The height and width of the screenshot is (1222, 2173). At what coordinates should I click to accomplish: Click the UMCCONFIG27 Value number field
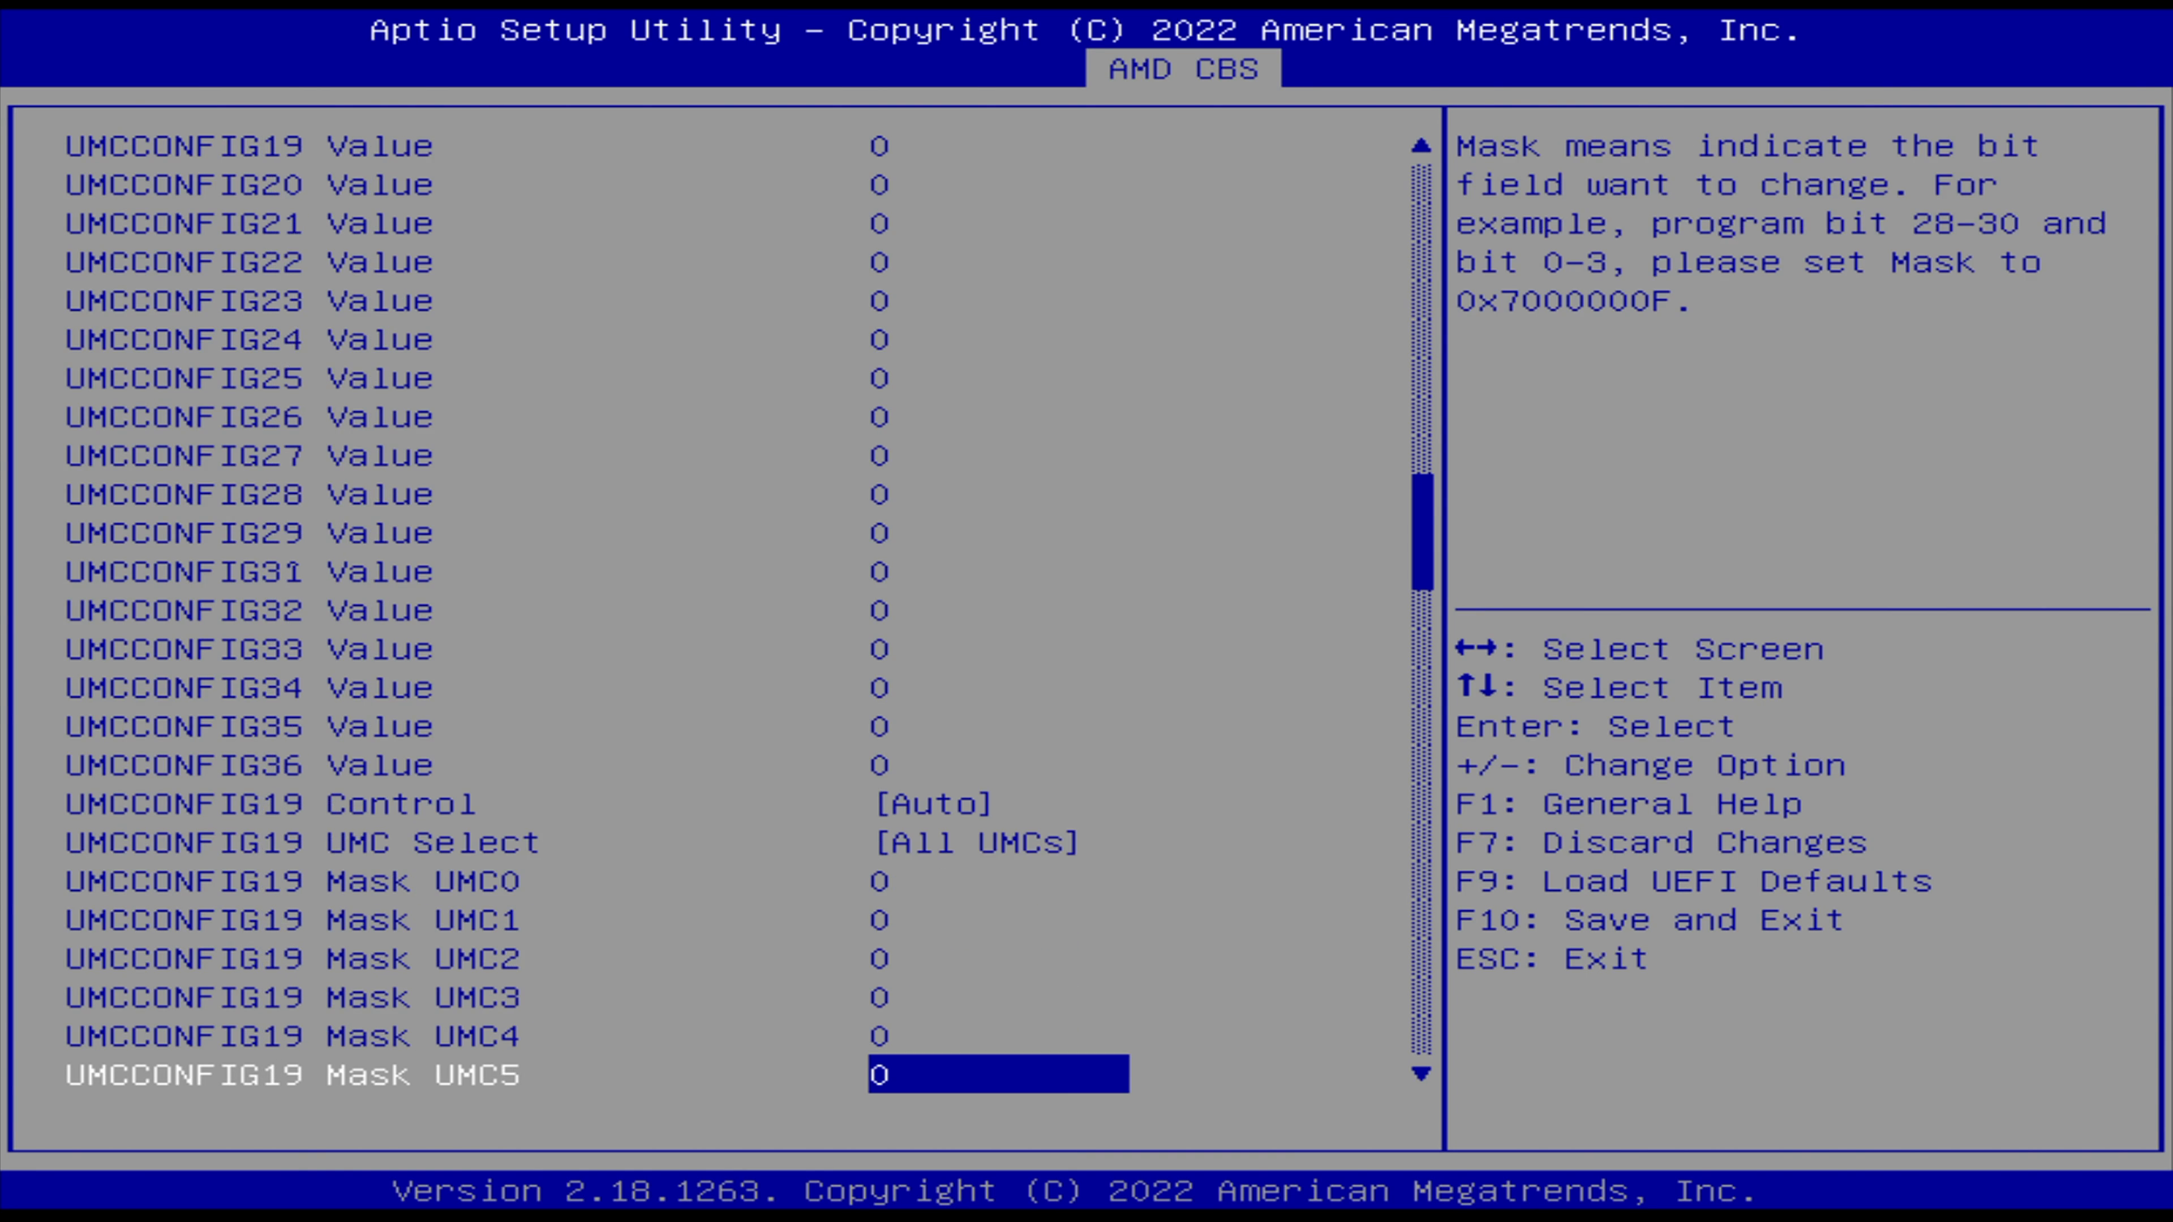[x=879, y=456]
